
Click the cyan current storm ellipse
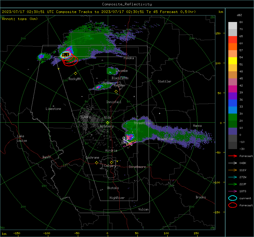pyautogui.click(x=66, y=55)
